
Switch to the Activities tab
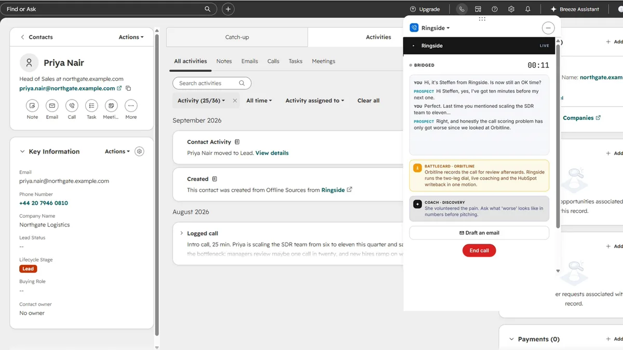(x=378, y=37)
